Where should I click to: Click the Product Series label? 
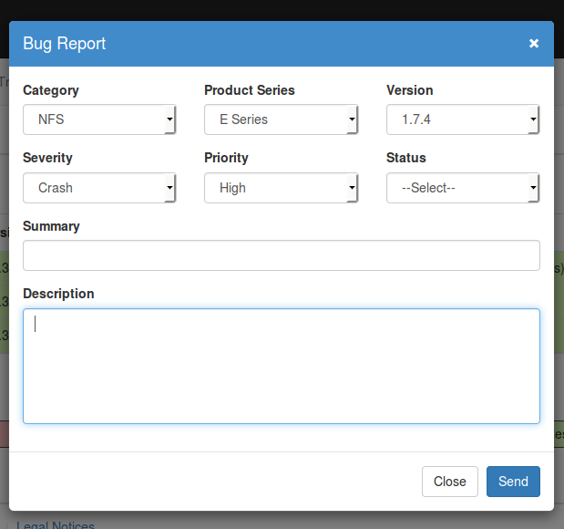250,90
